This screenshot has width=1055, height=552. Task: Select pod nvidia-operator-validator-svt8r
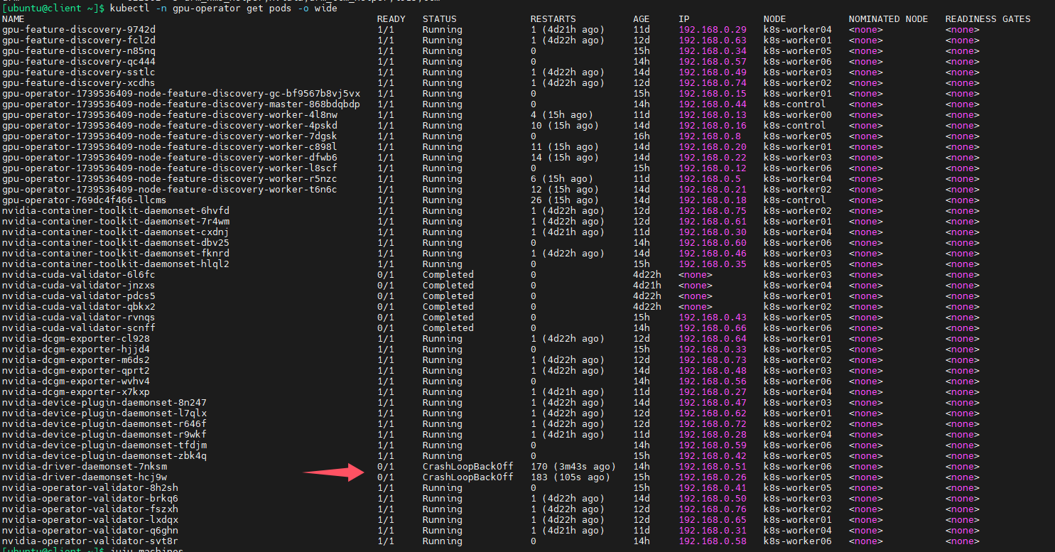point(90,541)
